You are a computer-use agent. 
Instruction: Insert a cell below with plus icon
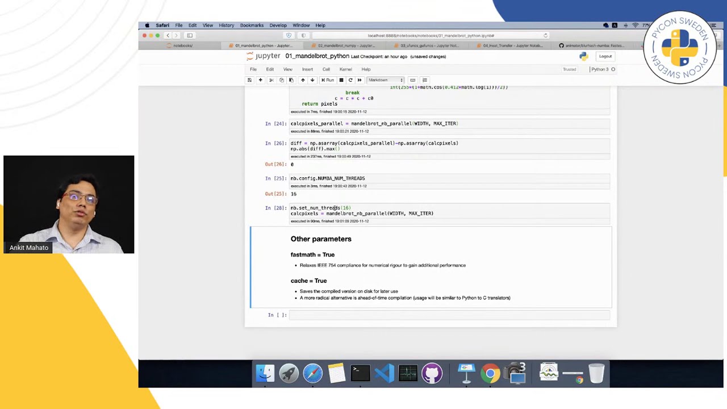tap(260, 80)
